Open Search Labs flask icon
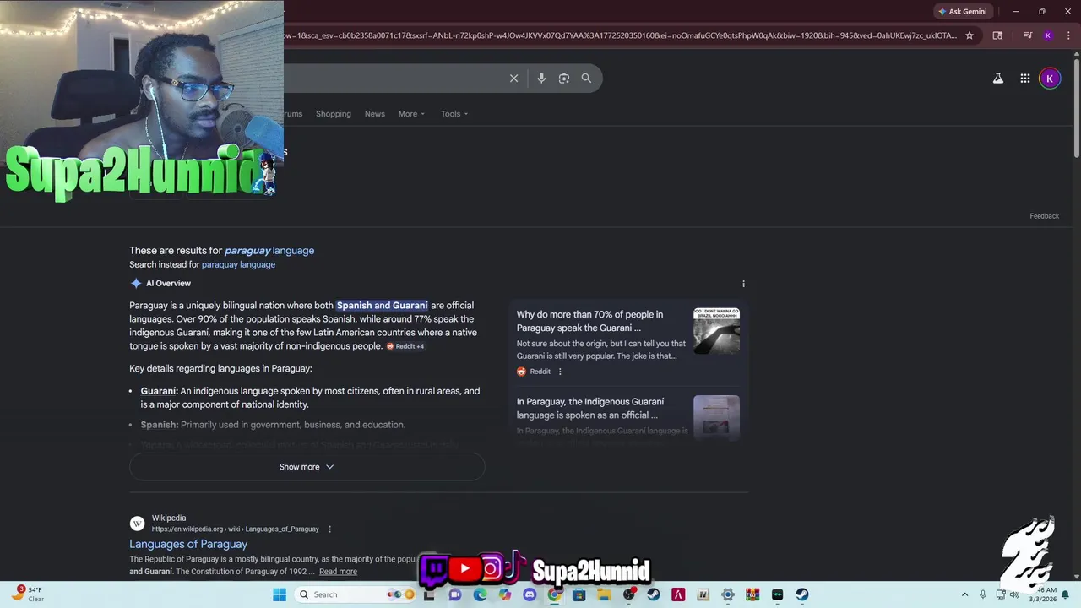 coord(997,79)
